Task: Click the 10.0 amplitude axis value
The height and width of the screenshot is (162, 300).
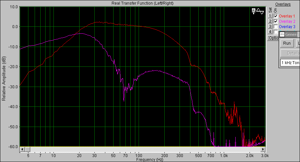Action: tap(14, 7)
